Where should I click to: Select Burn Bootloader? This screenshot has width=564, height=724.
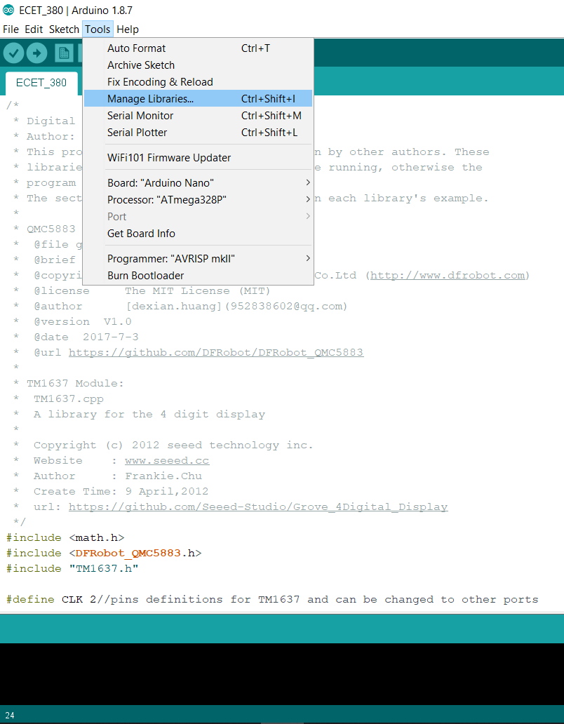click(198, 275)
